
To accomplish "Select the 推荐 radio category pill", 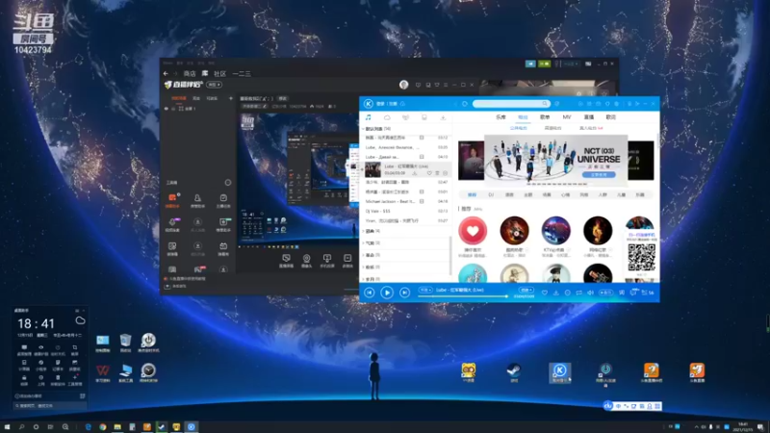I will coord(472,195).
